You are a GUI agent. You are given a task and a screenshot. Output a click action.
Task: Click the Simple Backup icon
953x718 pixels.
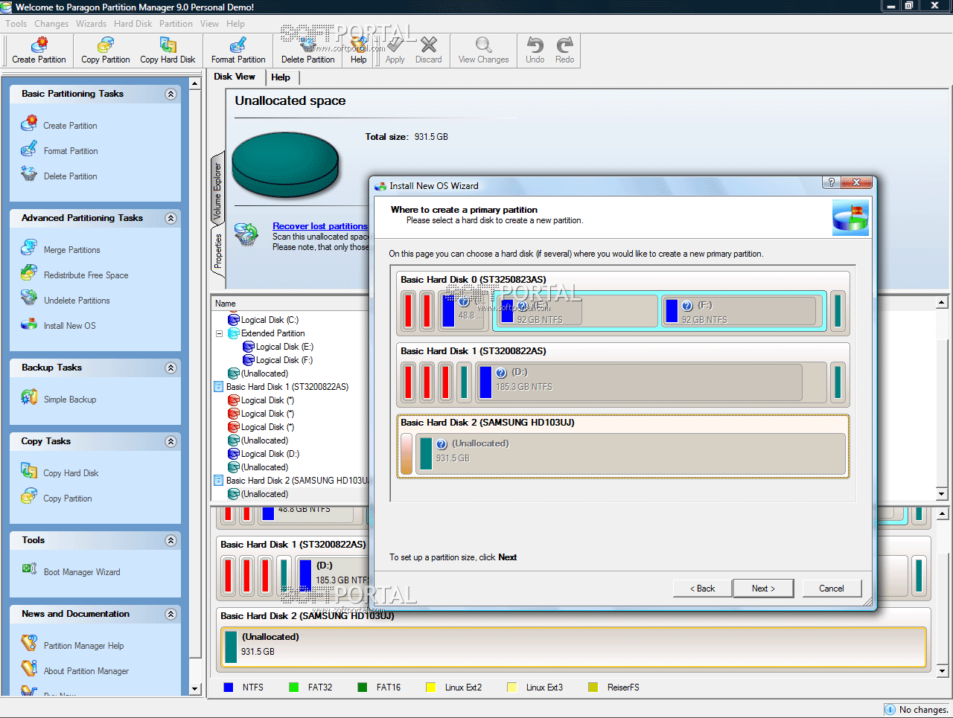[x=29, y=397]
